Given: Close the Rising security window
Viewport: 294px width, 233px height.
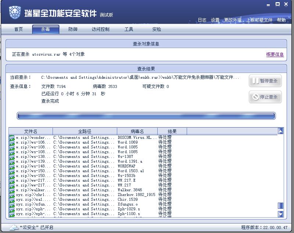Looking at the screenshot, I should [286, 4].
